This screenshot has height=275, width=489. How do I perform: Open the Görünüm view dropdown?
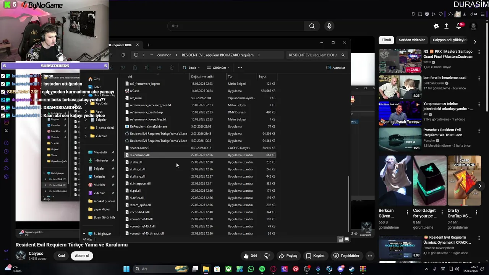pos(219,68)
